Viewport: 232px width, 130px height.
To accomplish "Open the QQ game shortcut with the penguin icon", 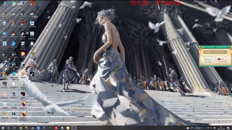I will click(32, 14).
